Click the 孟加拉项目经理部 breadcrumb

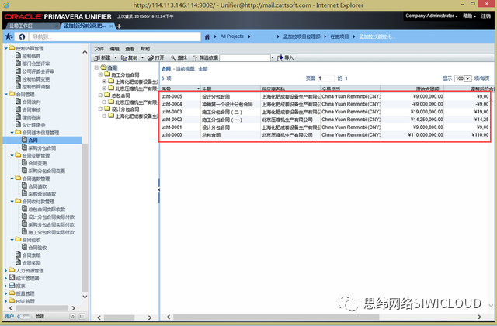pos(302,36)
